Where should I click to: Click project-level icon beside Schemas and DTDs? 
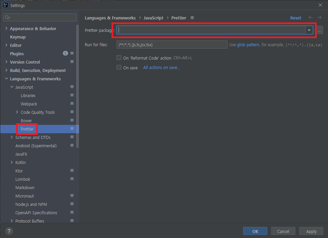pos(72,137)
